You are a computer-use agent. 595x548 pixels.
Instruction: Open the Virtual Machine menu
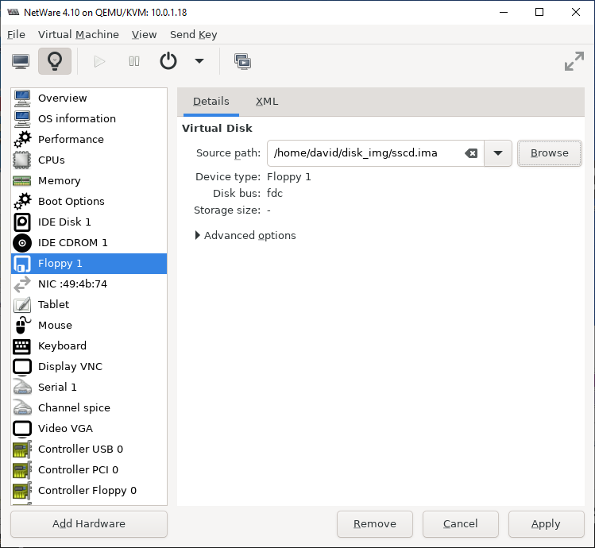point(79,34)
